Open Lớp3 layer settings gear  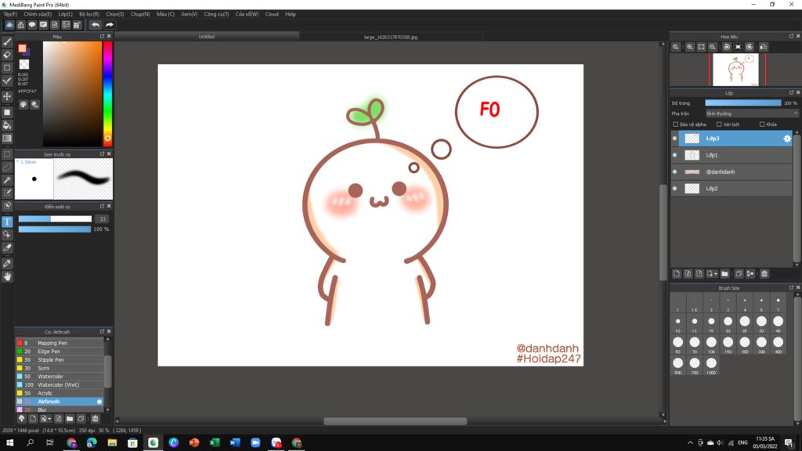[787, 139]
